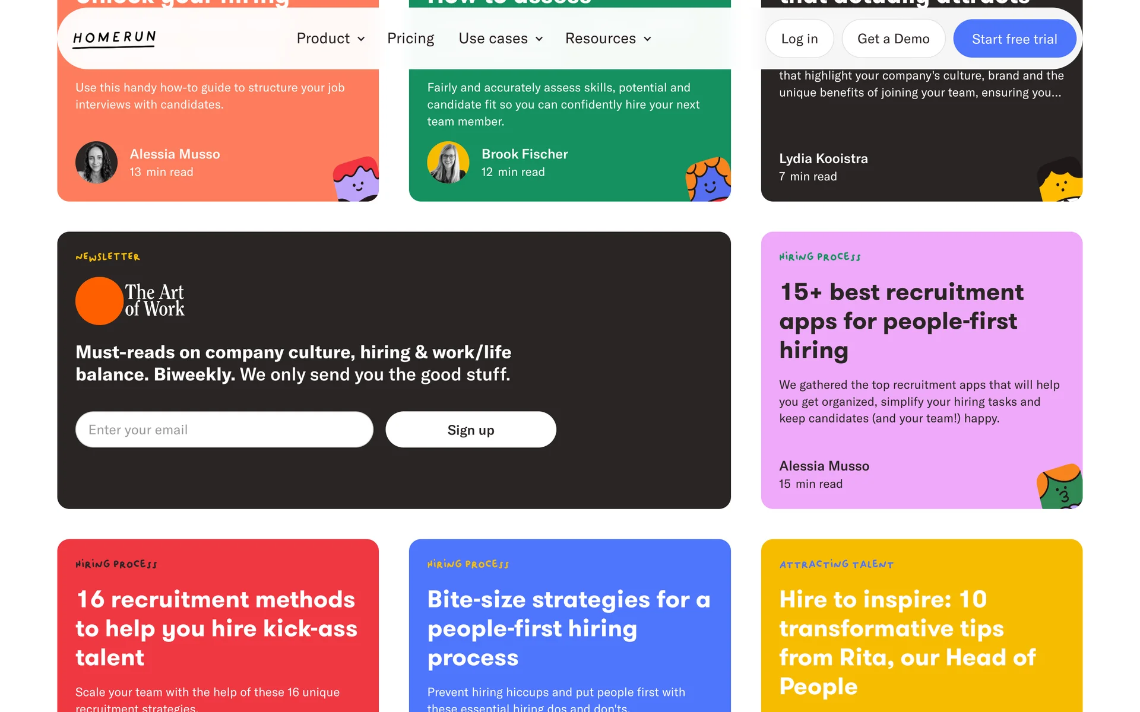Image resolution: width=1140 pixels, height=712 pixels.
Task: Read Bite-size strategies for people-first hiring
Action: click(568, 628)
